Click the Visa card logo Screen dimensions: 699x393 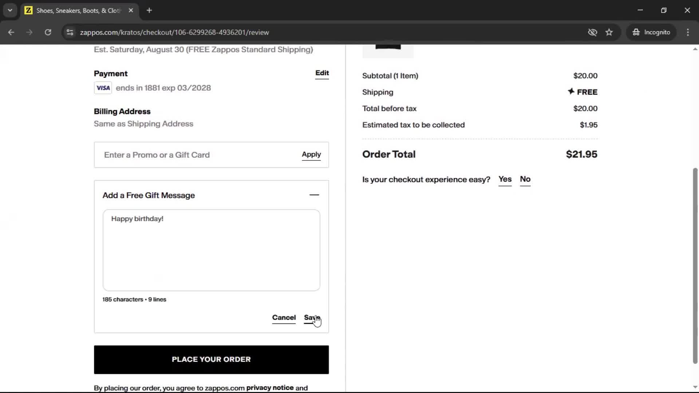103,88
